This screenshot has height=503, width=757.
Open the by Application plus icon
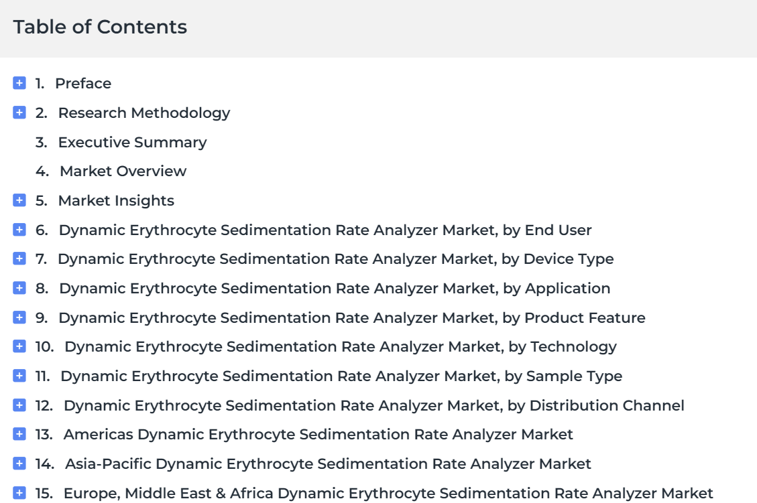[19, 288]
